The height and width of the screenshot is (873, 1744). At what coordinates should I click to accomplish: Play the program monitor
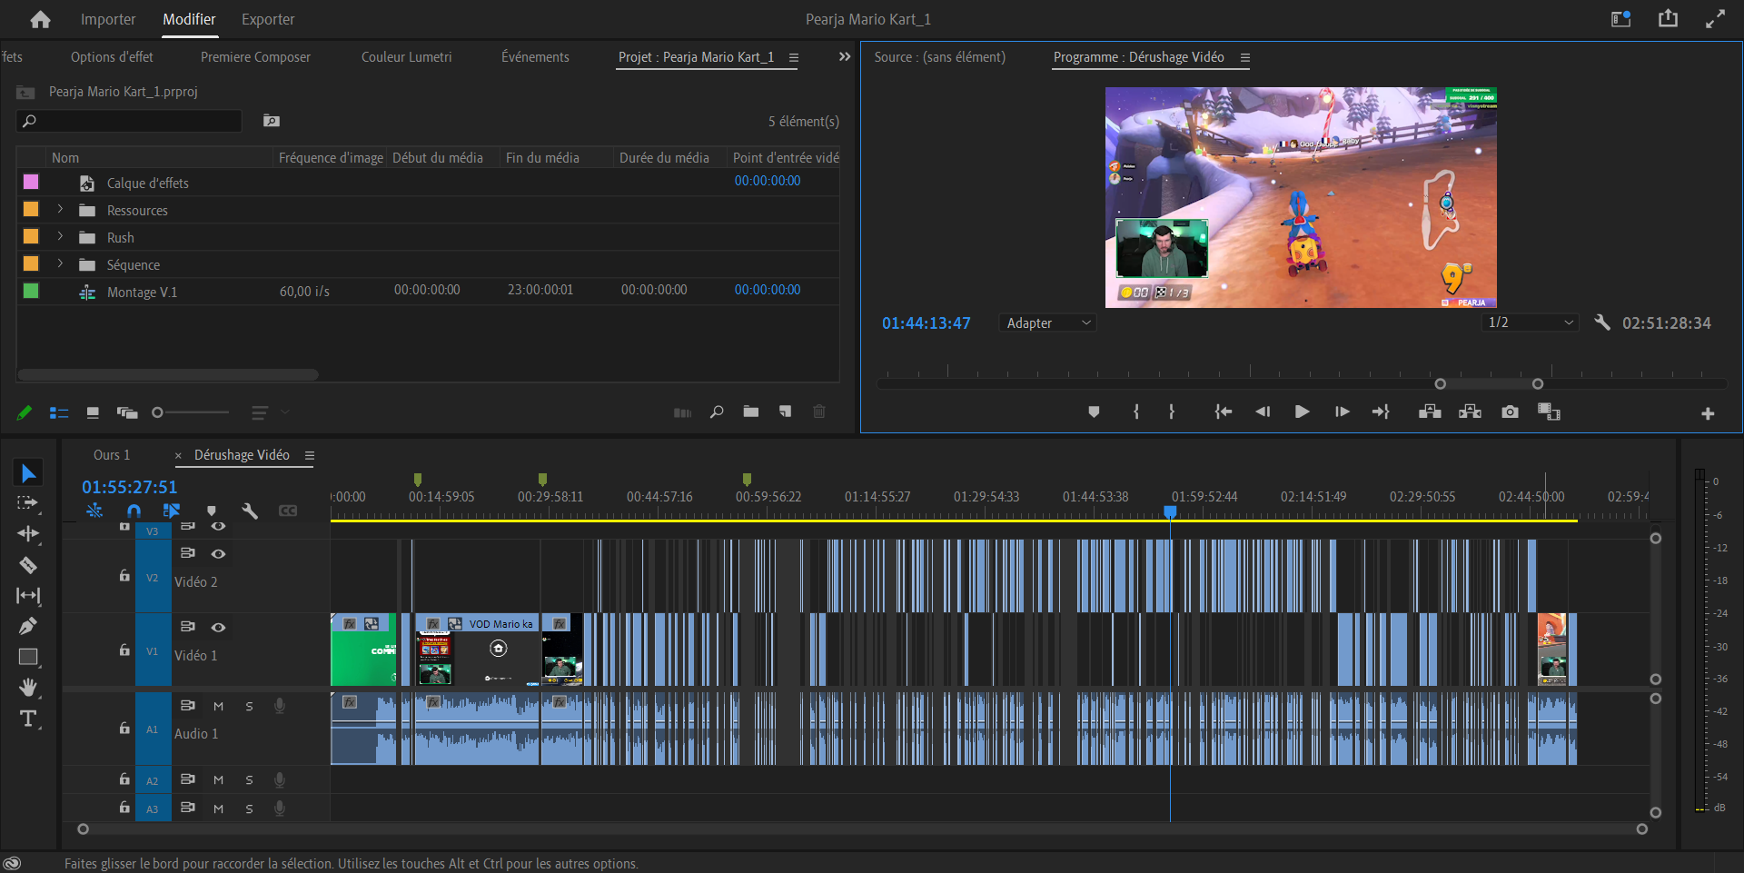[x=1302, y=412]
